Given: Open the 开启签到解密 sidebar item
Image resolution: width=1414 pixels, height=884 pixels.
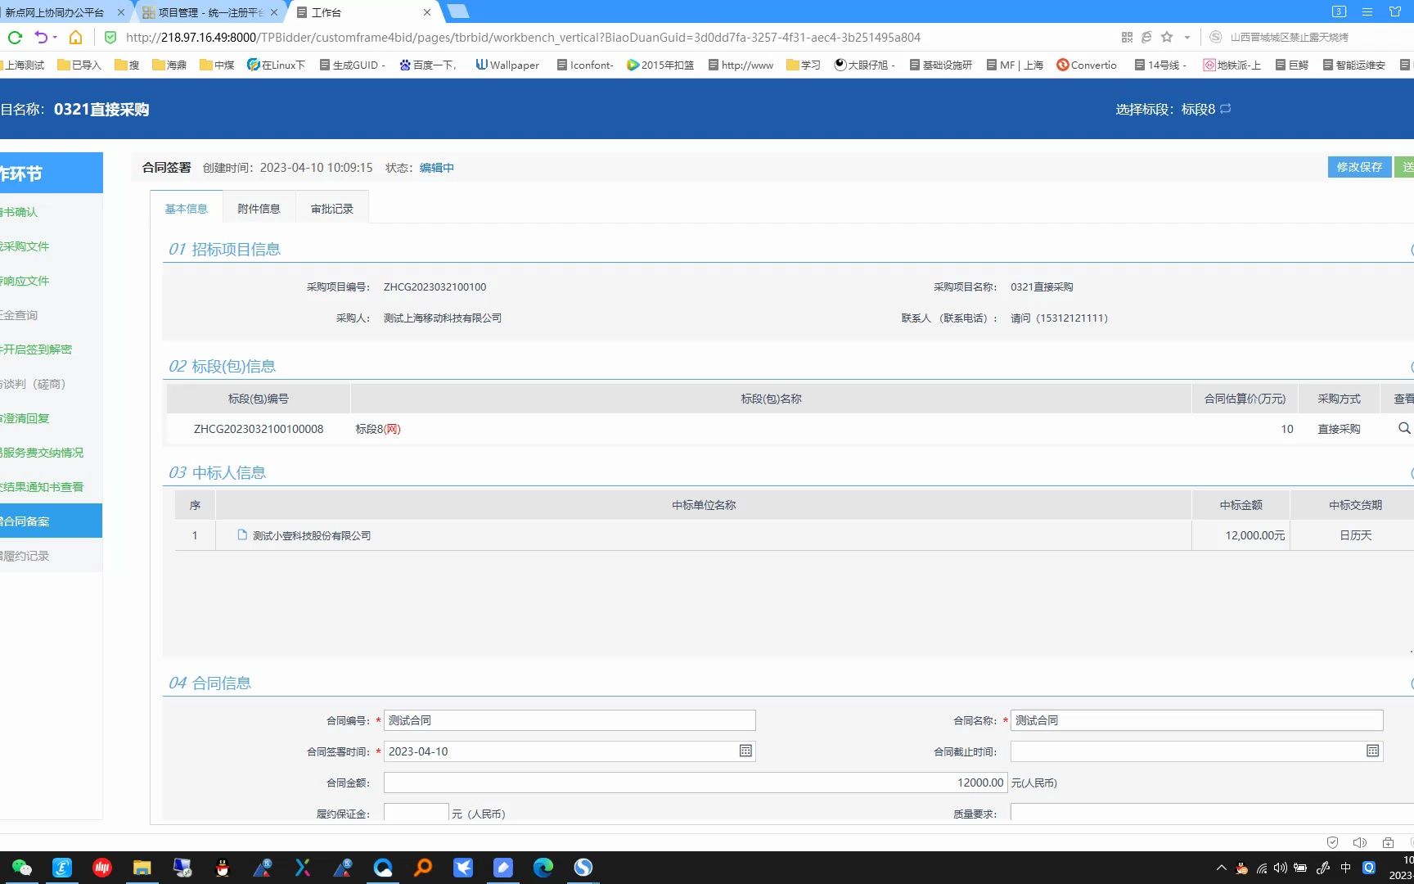Looking at the screenshot, I should click(51, 350).
